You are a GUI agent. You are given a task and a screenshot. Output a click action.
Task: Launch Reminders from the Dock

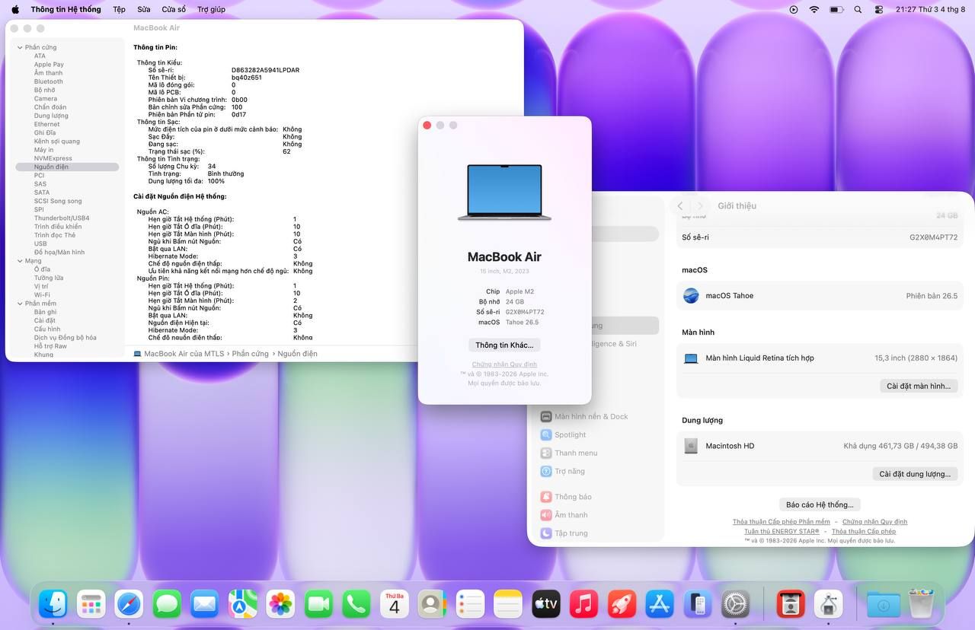[x=471, y=604]
